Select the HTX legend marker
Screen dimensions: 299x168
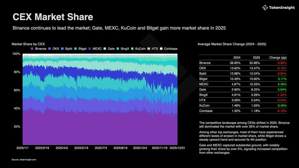[149, 49]
